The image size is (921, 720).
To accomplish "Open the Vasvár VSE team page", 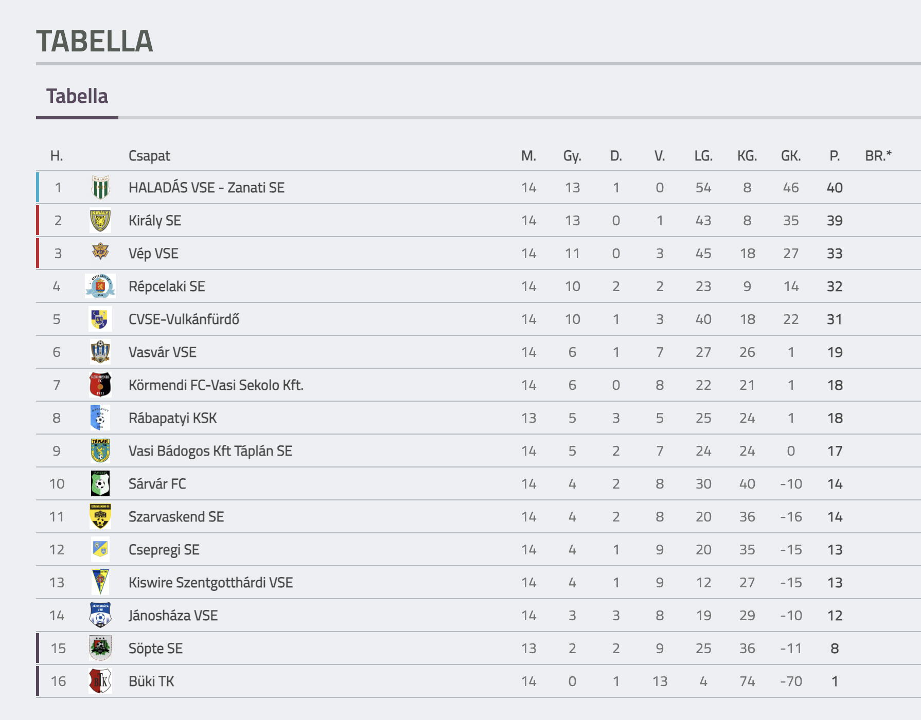I will 163,352.
